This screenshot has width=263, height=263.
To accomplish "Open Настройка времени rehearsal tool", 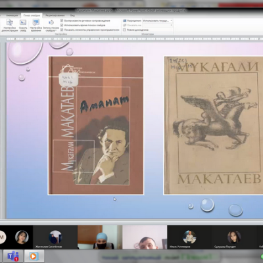I will tap(36, 26).
